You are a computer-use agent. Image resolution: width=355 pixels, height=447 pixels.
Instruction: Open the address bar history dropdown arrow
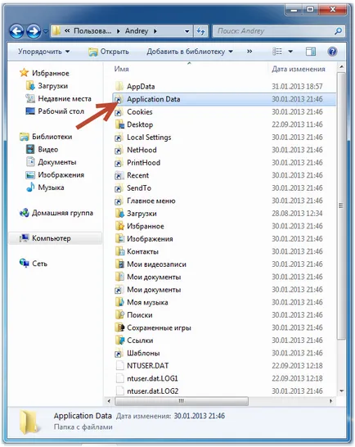(186, 31)
